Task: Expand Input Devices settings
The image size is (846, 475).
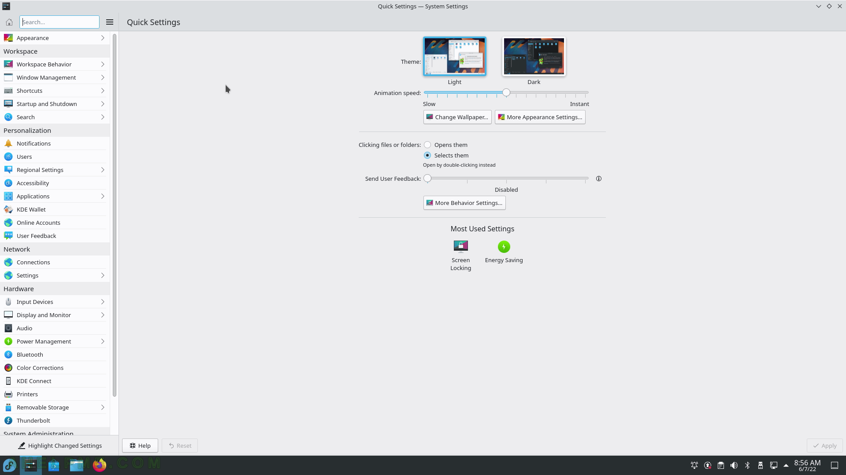Action: tap(55, 302)
